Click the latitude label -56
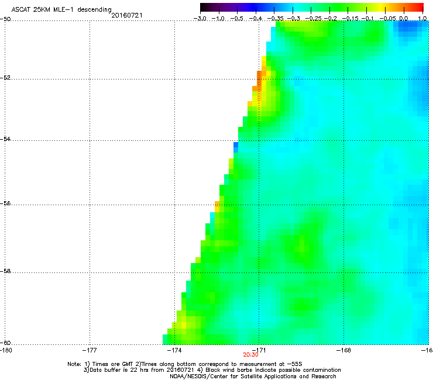 coord(5,203)
